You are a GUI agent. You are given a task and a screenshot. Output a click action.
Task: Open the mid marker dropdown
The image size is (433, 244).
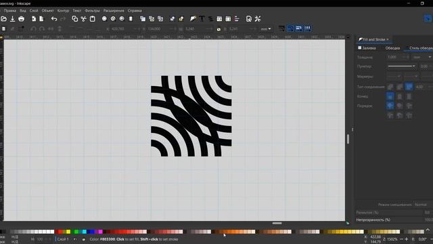click(x=411, y=76)
